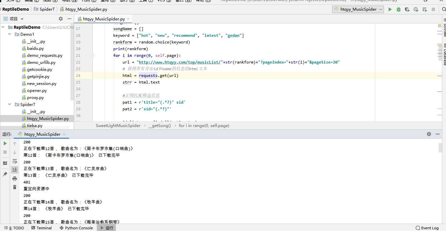Click Run console vertical scrollbar
This screenshot has height=231, width=446.
[x=440, y=147]
